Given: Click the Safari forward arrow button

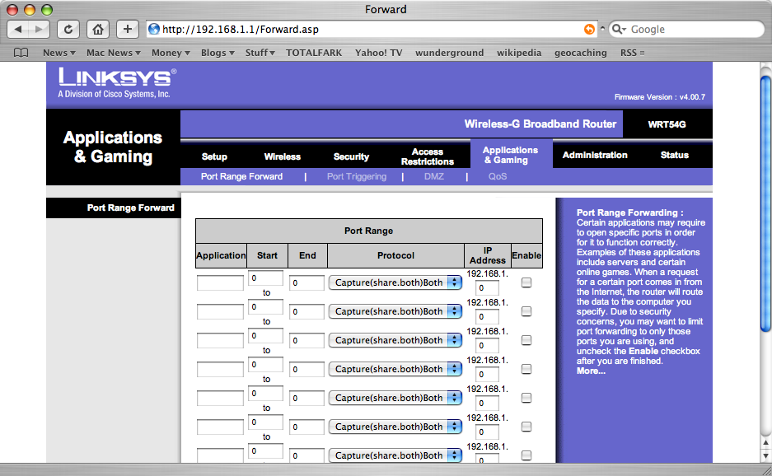Looking at the screenshot, I should click(x=40, y=29).
